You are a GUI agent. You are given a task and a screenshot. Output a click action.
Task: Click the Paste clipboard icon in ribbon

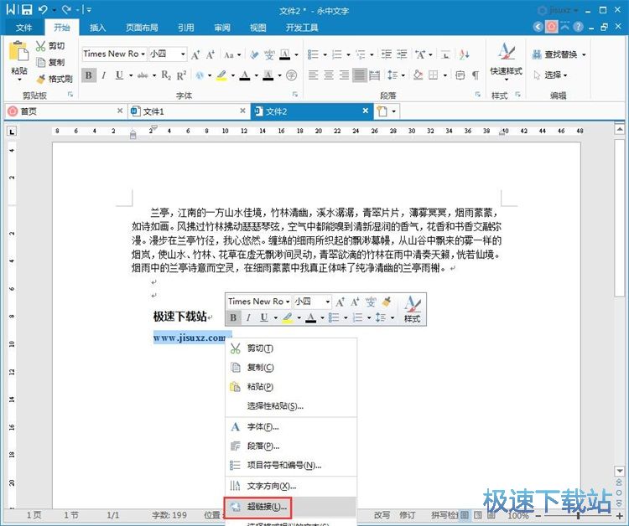(x=18, y=51)
